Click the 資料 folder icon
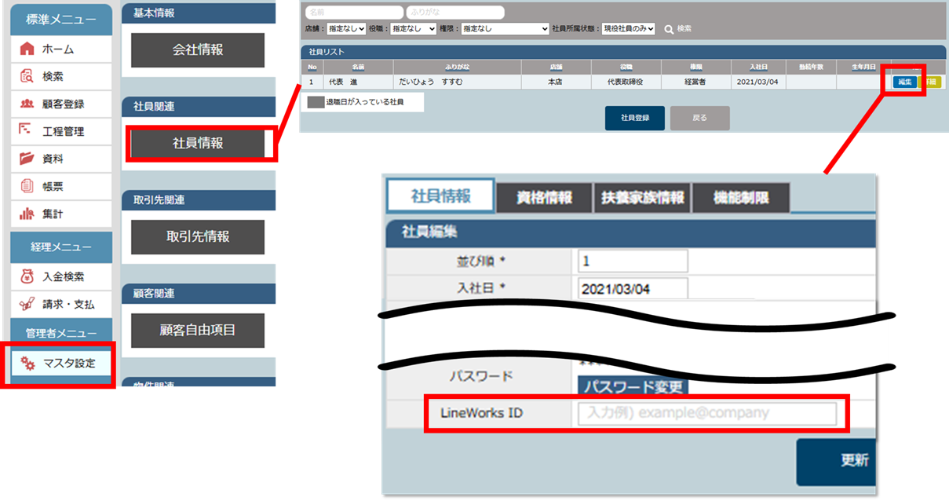This screenshot has height=501, width=949. [x=27, y=159]
